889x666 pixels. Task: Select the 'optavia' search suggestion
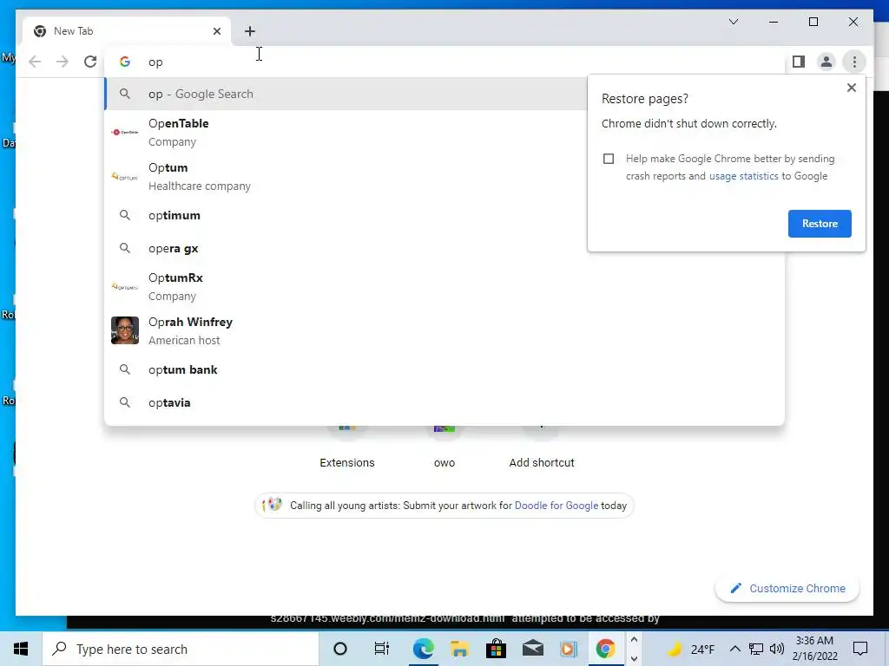pyautogui.click(x=444, y=402)
